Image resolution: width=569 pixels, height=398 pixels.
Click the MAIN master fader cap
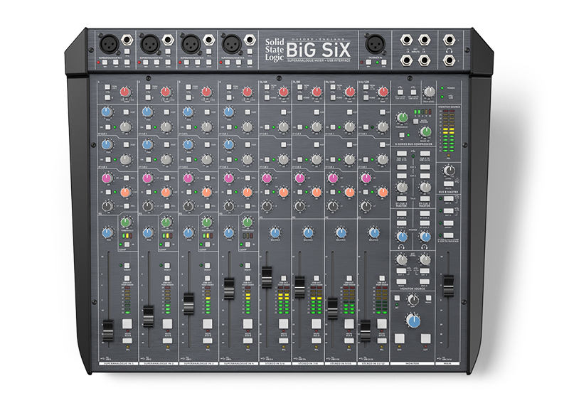(449, 286)
